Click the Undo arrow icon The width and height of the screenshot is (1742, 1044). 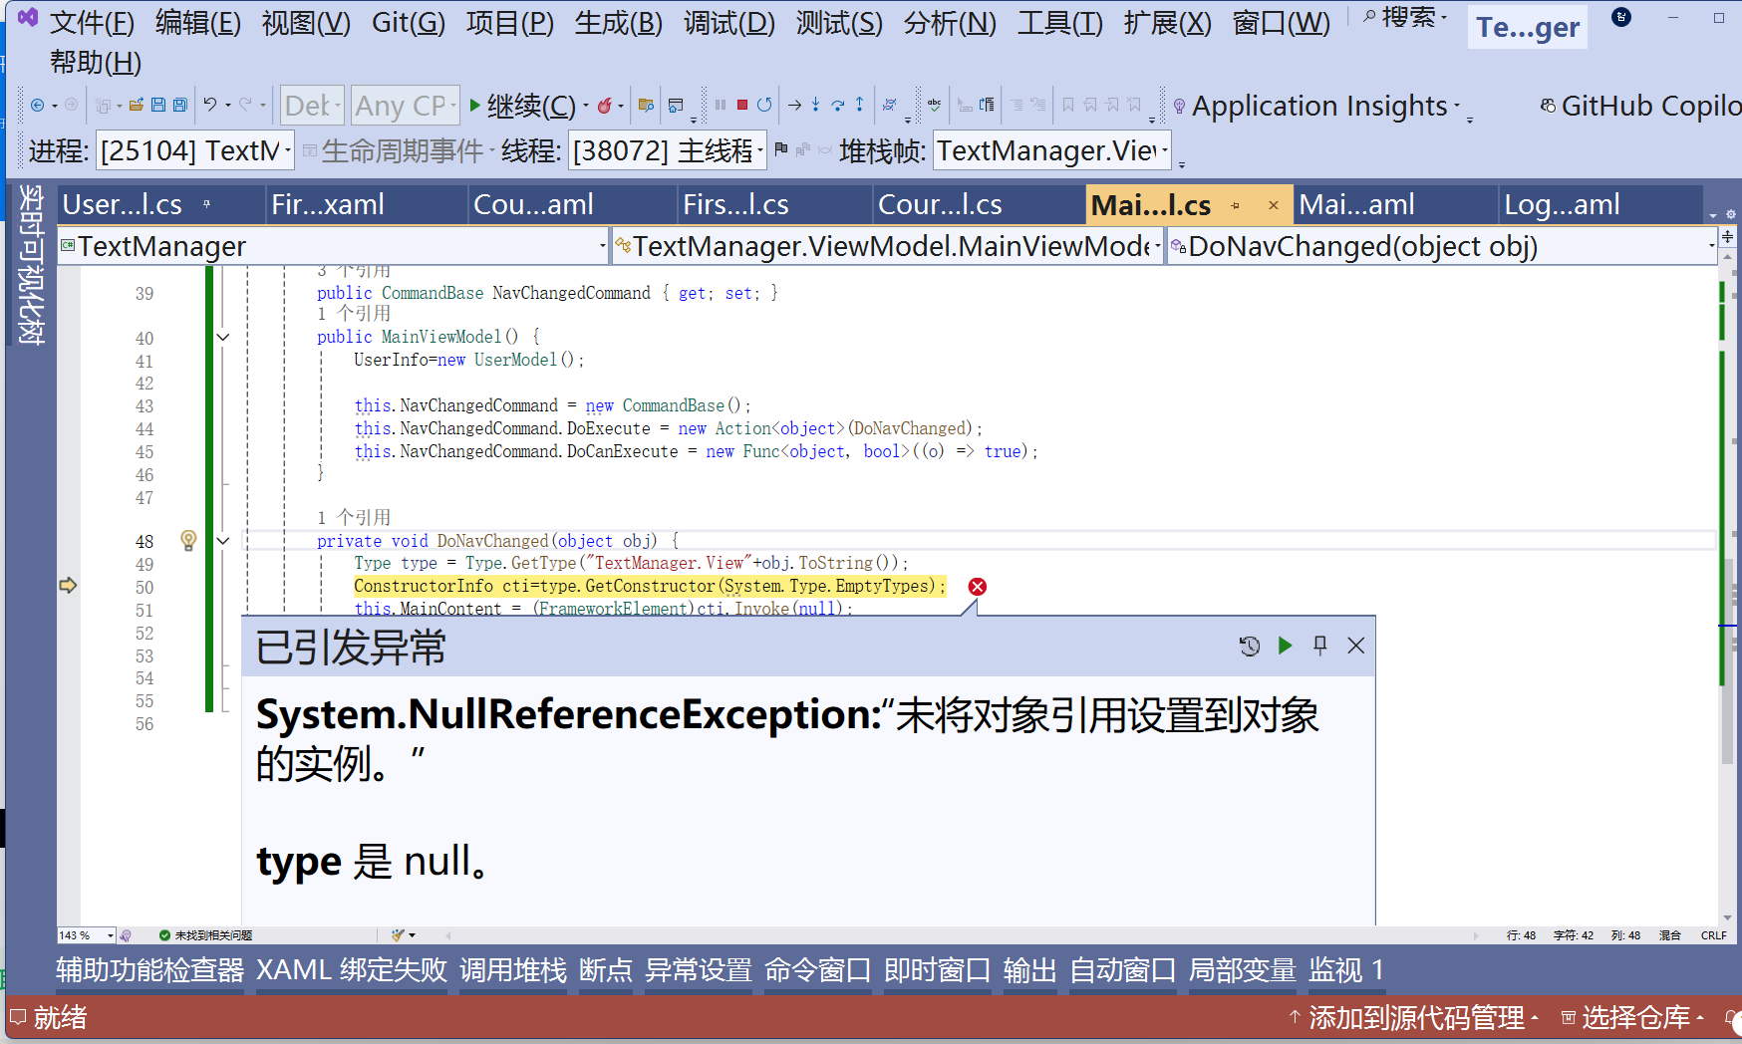pyautogui.click(x=210, y=105)
